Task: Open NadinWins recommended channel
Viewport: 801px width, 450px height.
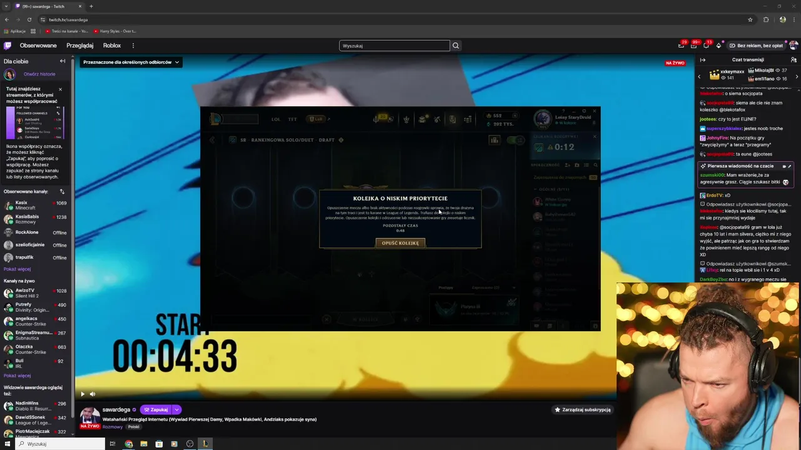Action: pos(35,406)
